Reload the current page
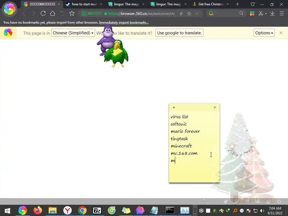288x216 pixels. 43,13
